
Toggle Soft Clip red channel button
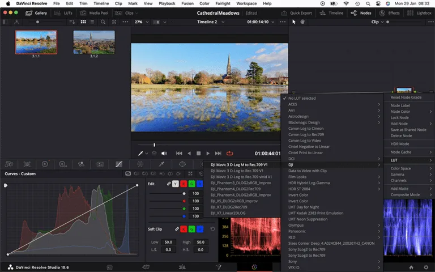click(x=184, y=229)
